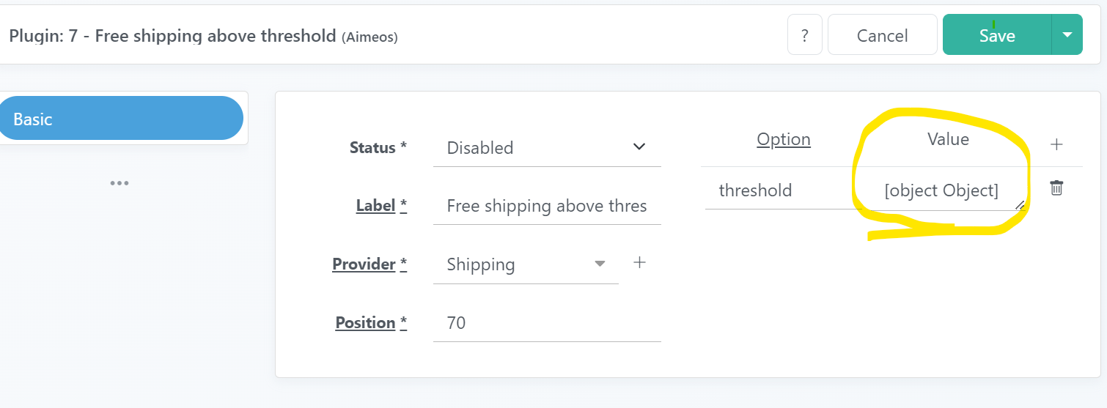
Task: Click the plus icon beside Provider field
Action: [x=639, y=262]
